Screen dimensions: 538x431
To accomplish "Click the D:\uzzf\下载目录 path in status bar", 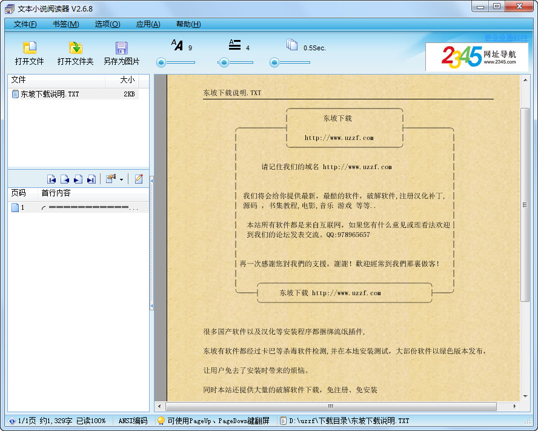I will tap(349, 421).
